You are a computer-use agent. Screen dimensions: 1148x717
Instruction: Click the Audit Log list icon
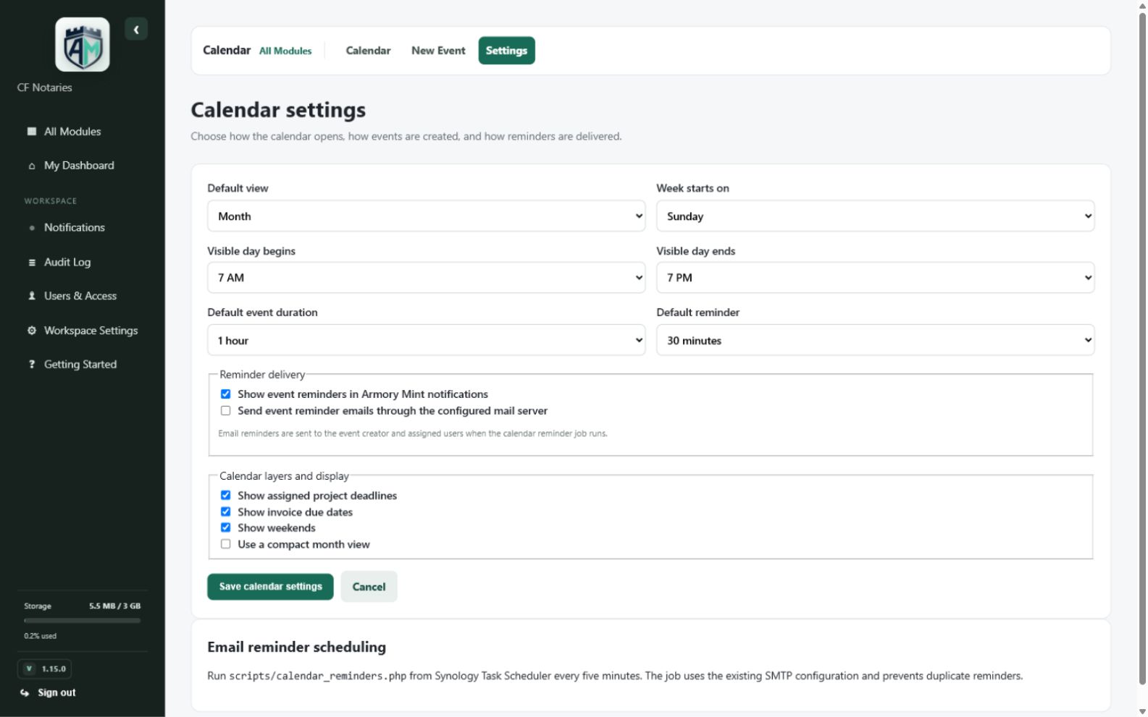[x=32, y=263]
